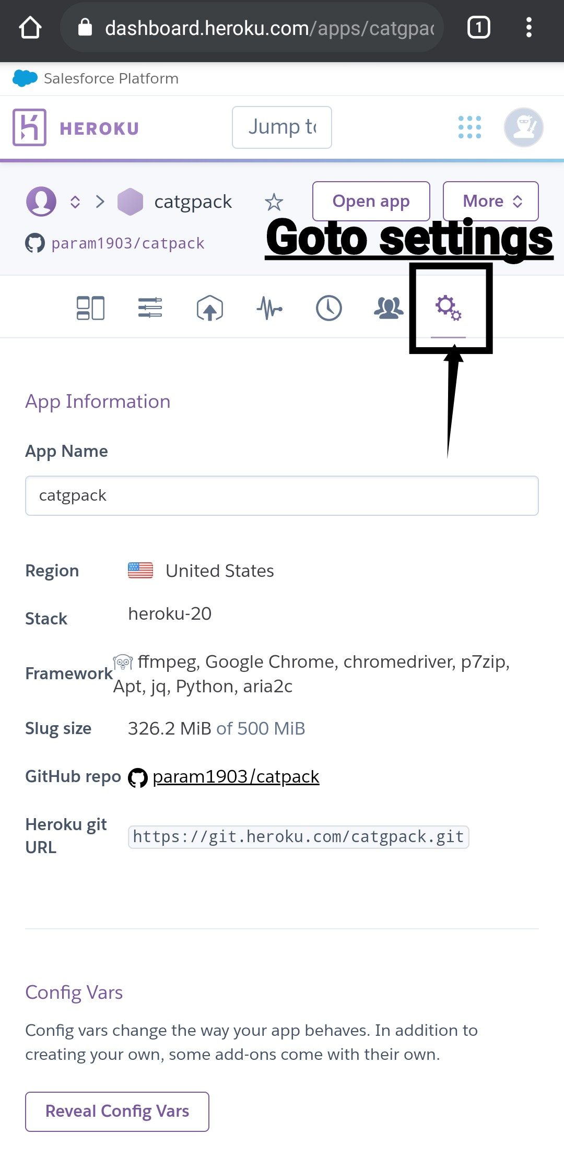Click Reveal Config Vars button

(117, 1112)
